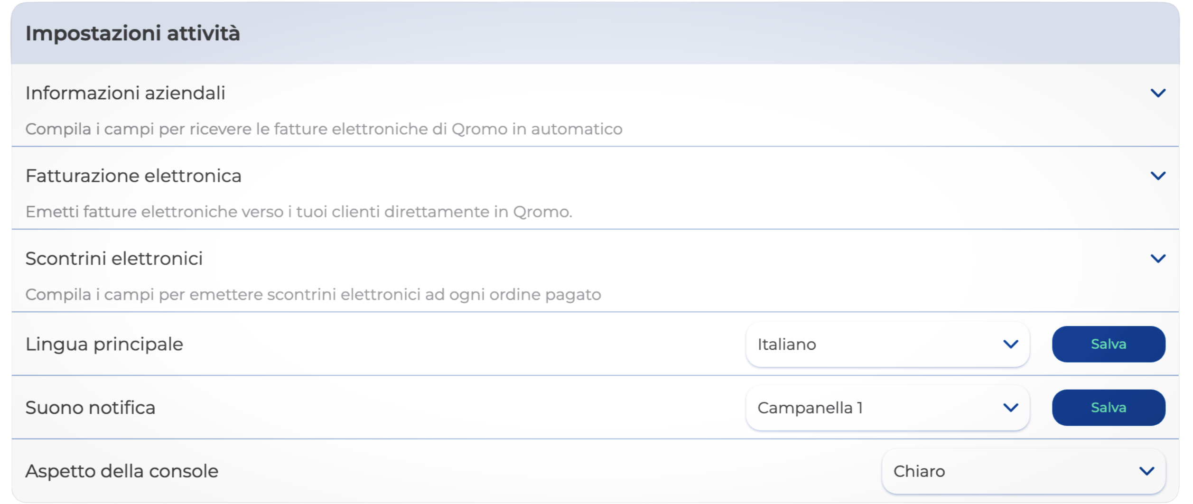Click the Scontrini elettronici section title
This screenshot has width=1193, height=504.
[x=114, y=259]
